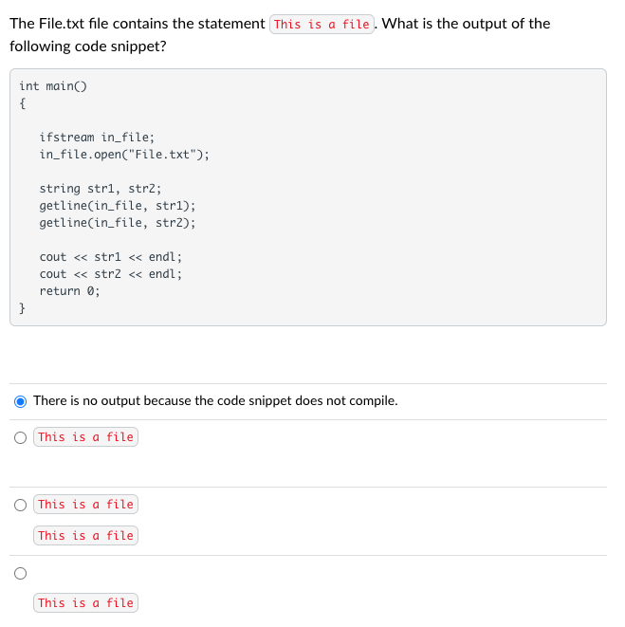The height and width of the screenshot is (627, 625).
Task: Click the in_file.open("File.txt") code line
Action: [124, 154]
